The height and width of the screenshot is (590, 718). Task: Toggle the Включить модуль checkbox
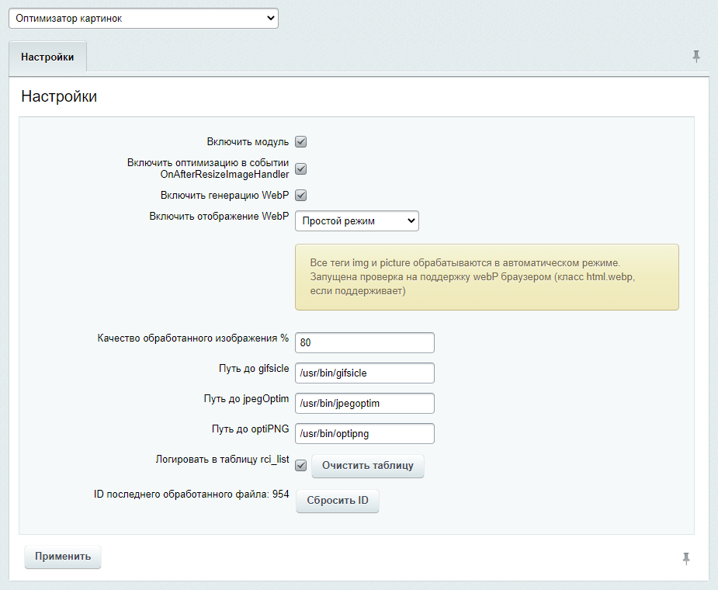[301, 142]
